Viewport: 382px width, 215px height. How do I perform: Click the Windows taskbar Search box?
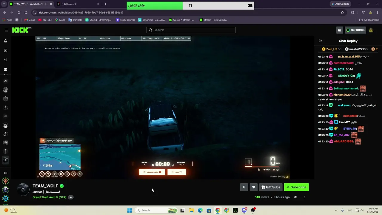point(157,210)
